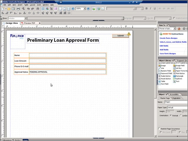Click the Save floppy disk icon

13,9
